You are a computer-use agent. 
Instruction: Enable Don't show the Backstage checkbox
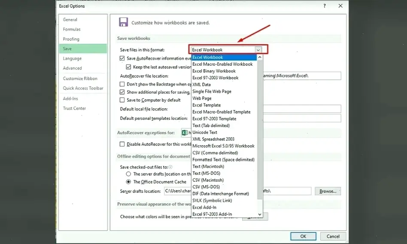pos(122,84)
